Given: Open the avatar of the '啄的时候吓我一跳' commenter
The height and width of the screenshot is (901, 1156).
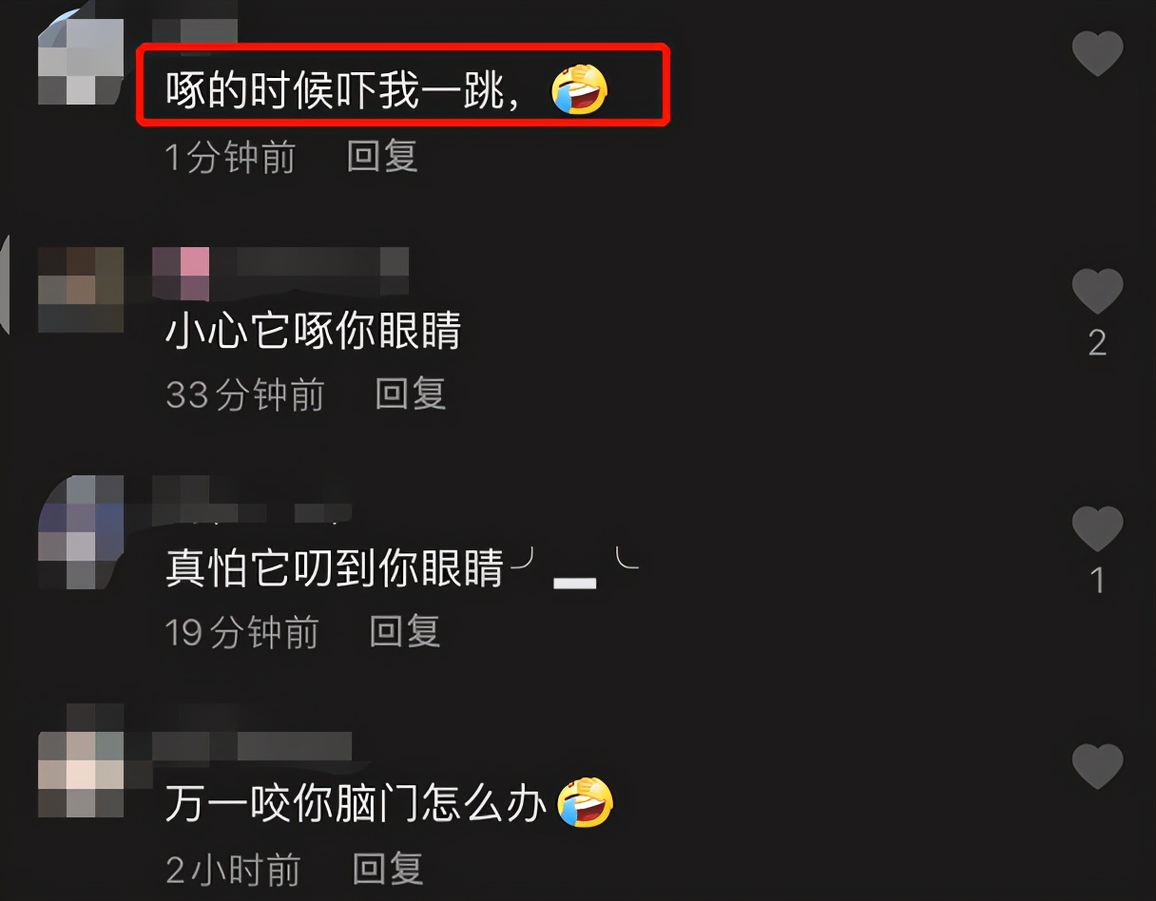Looking at the screenshot, I should pos(81,61).
